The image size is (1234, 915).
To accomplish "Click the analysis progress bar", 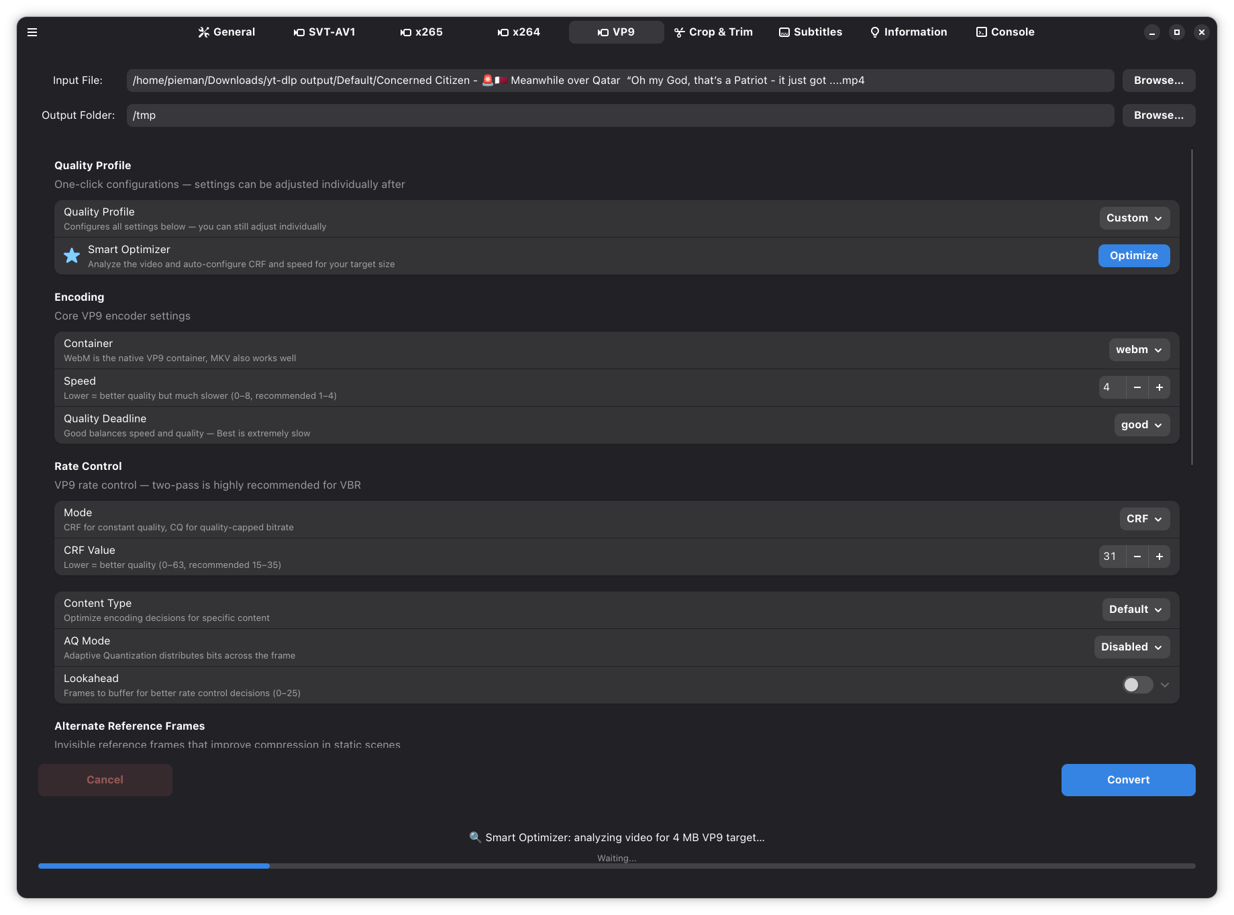I will pos(617,866).
